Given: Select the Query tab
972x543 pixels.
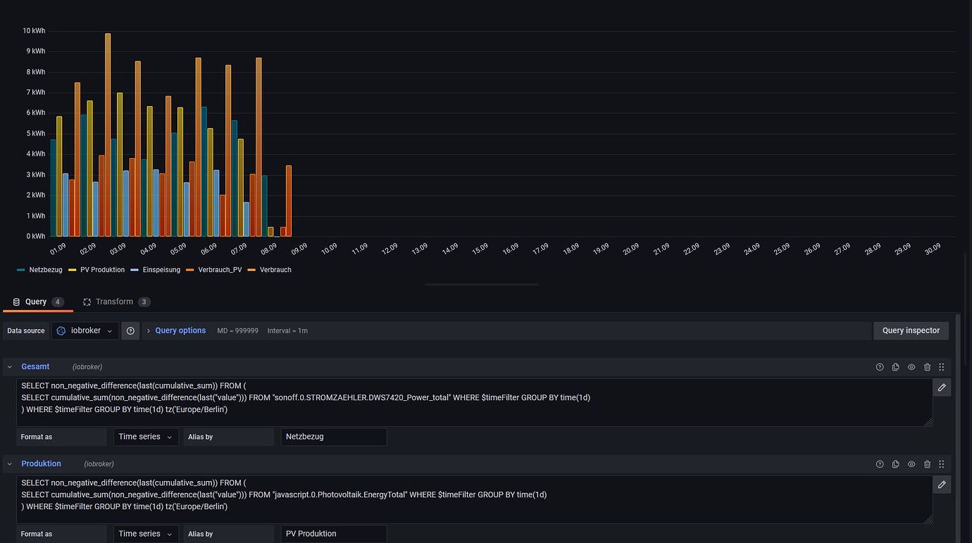Looking at the screenshot, I should [36, 302].
